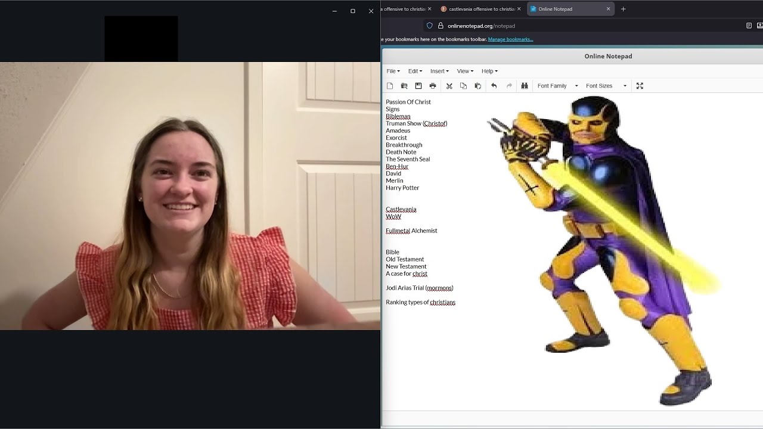Screen dimensions: 763x429
Task: Click the text 'Signs'
Action: click(x=392, y=109)
